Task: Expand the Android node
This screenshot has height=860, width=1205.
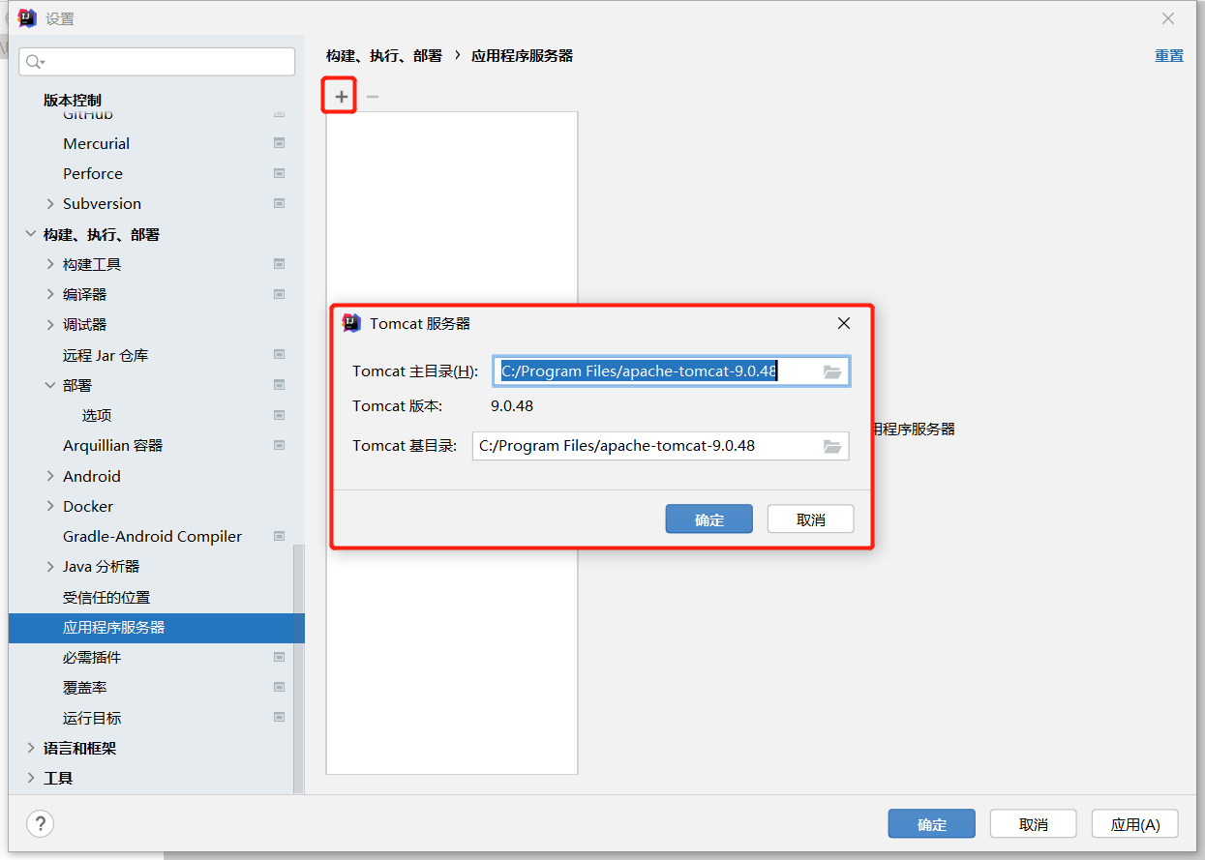Action: pos(50,476)
